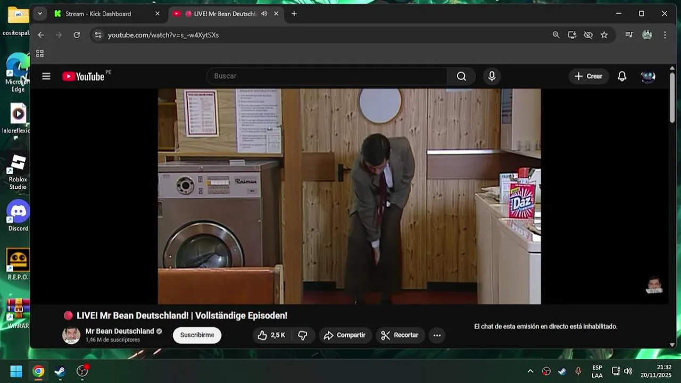Image resolution: width=681 pixels, height=383 pixels.
Task: Bookmark this page with star icon
Action: 604,35
